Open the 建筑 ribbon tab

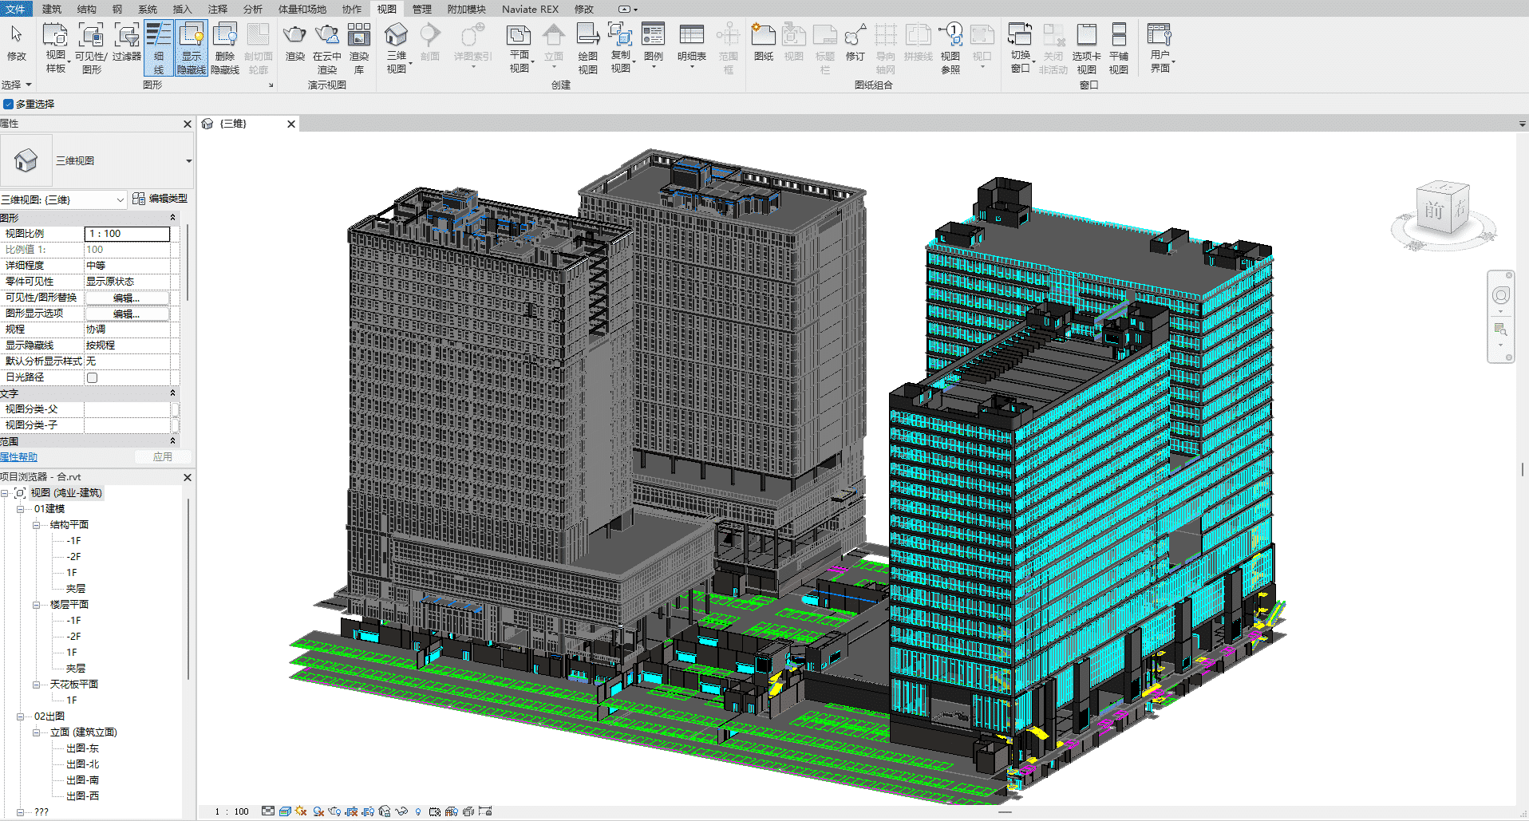click(52, 9)
